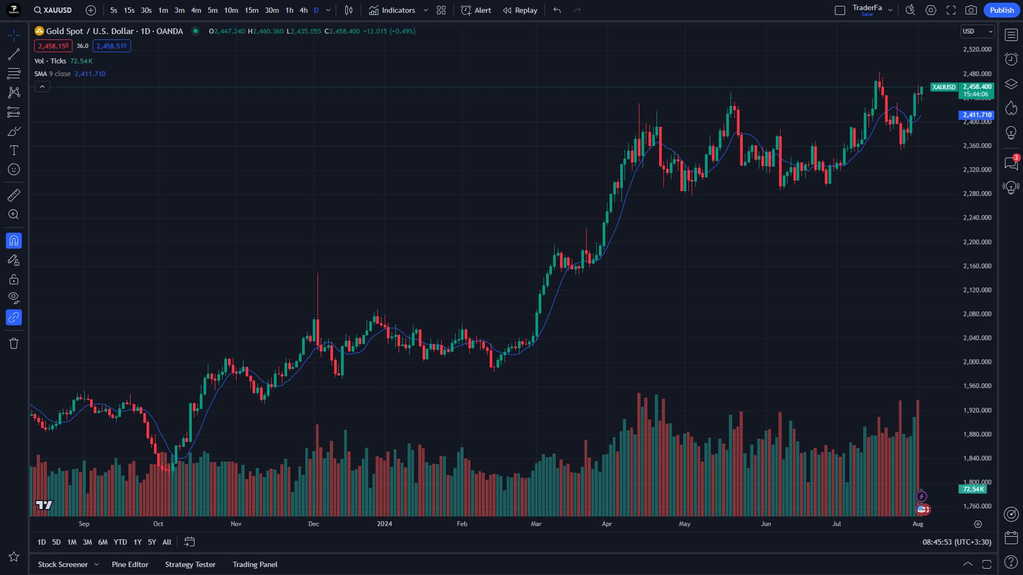Image resolution: width=1023 pixels, height=575 pixels.
Task: Select the 1h timeframe
Action: 289,10
